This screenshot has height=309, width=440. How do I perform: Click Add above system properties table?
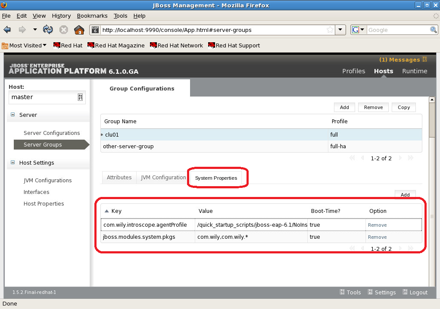click(x=405, y=194)
